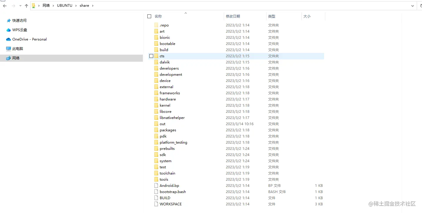The height and width of the screenshot is (213, 422).
Task: Select the libcore folder name
Action: tap(166, 112)
